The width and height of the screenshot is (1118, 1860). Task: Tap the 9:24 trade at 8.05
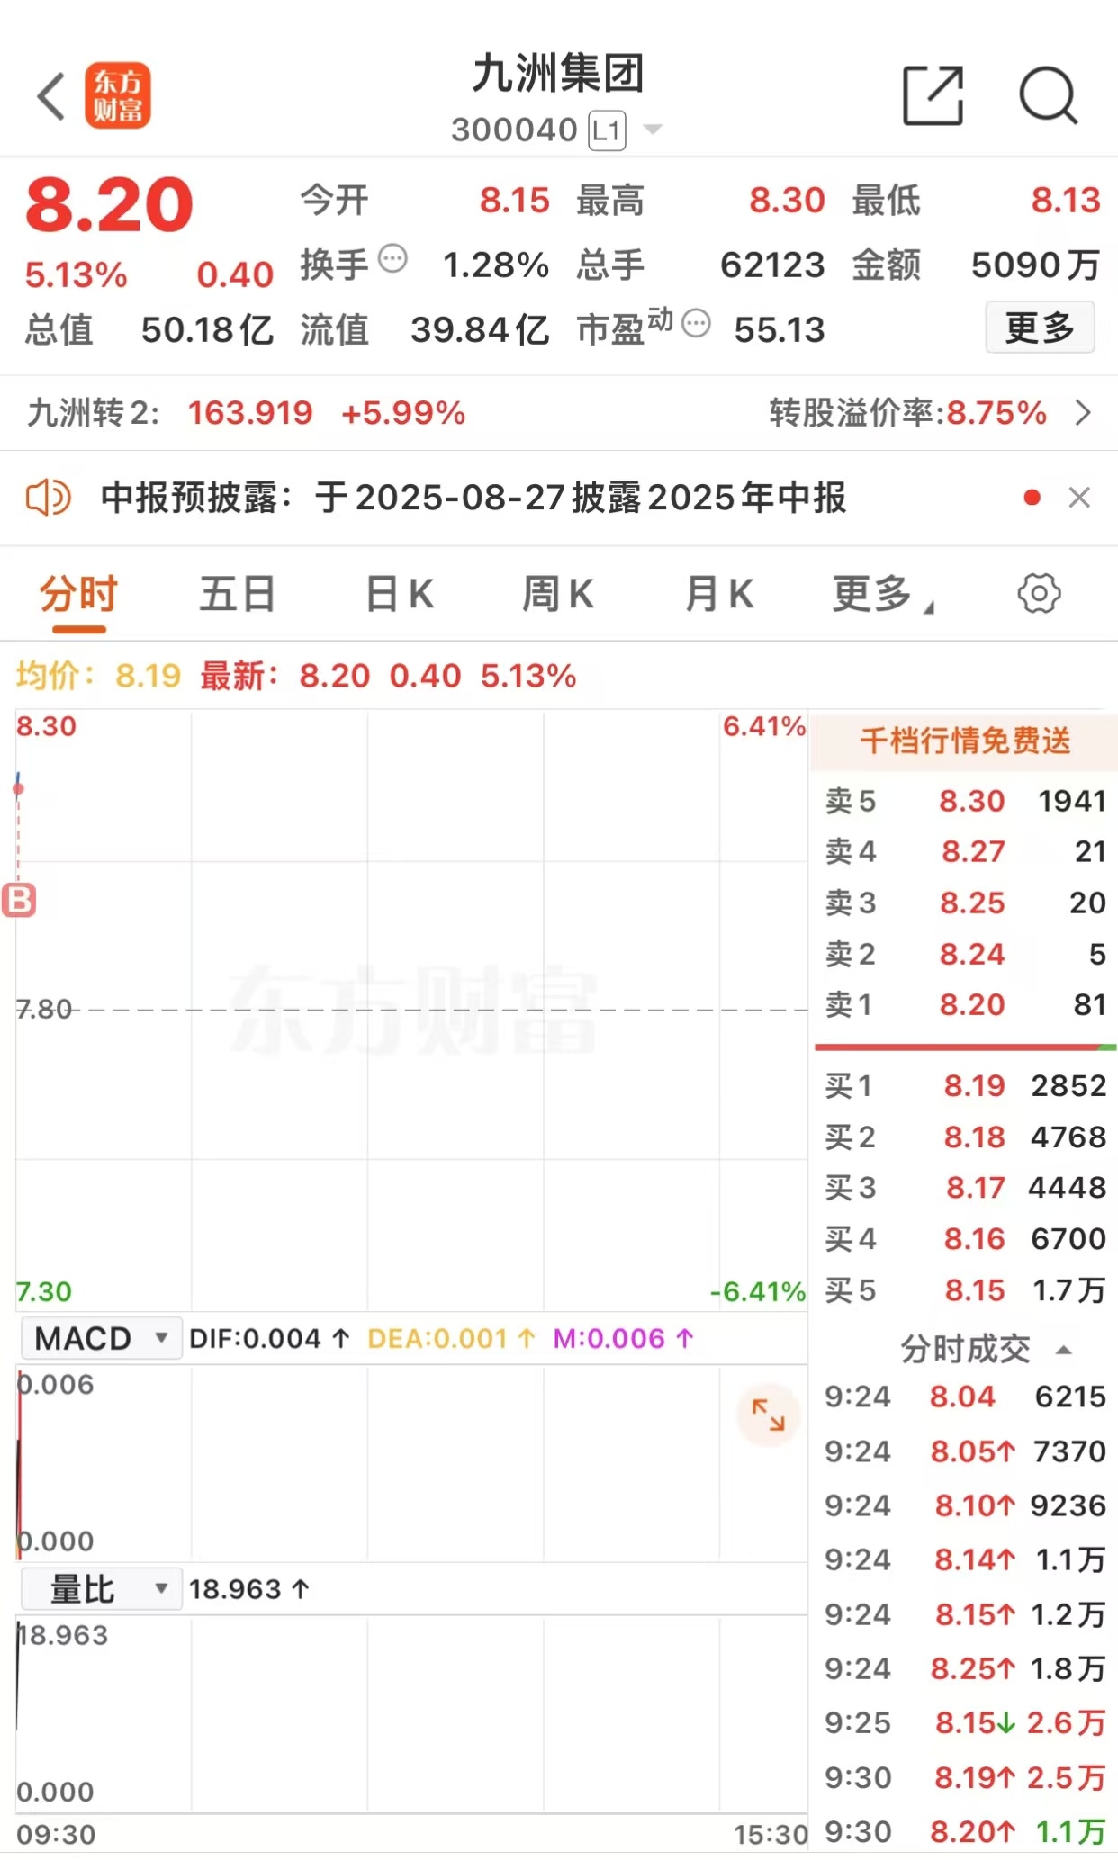pos(965,1451)
